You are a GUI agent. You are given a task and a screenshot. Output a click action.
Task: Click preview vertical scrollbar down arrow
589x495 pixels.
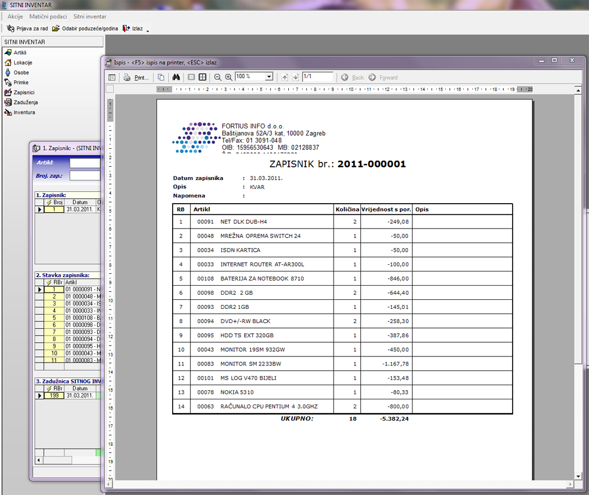(x=578, y=476)
